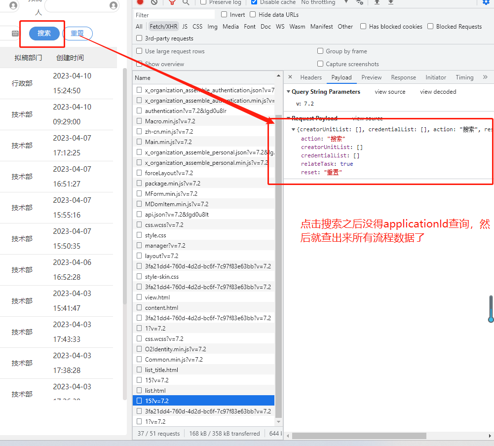Screen dimensions: 494x446
Task: Click the blue 搜索 search button
Action: 44,34
